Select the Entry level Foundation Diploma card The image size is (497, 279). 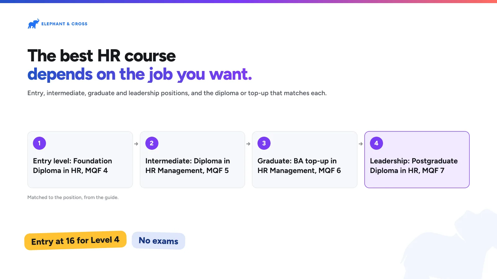(x=80, y=160)
